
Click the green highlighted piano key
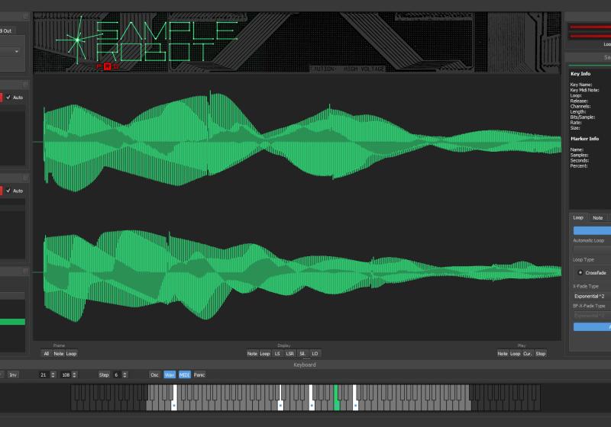pos(336,397)
